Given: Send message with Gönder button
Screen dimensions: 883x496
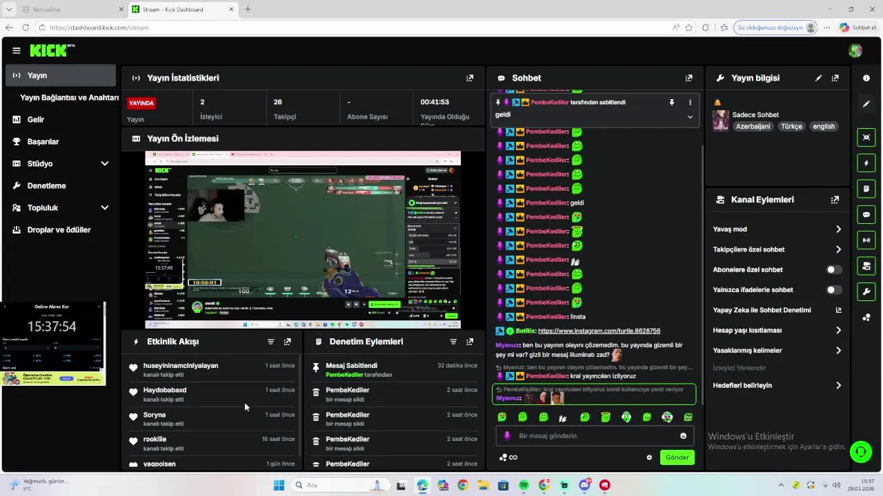Looking at the screenshot, I should coord(677,457).
